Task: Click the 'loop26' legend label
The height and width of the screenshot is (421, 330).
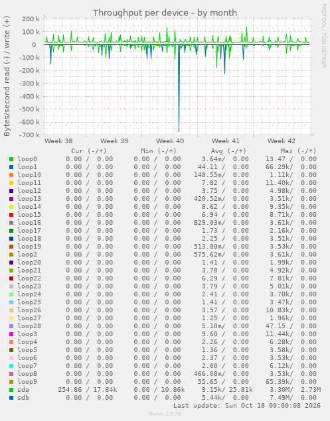Action: tap(29, 310)
